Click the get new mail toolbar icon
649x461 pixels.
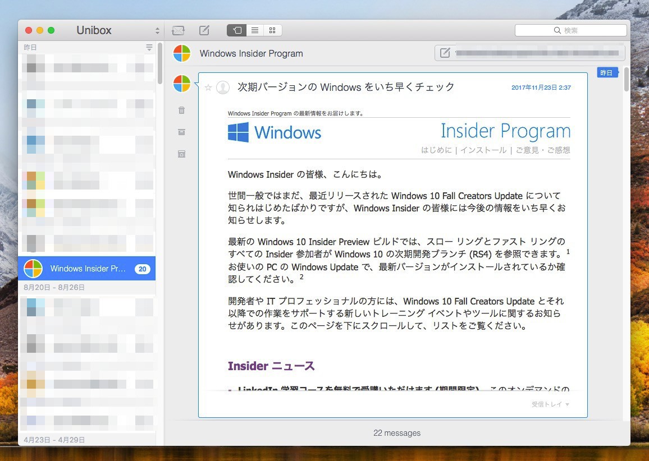click(178, 30)
